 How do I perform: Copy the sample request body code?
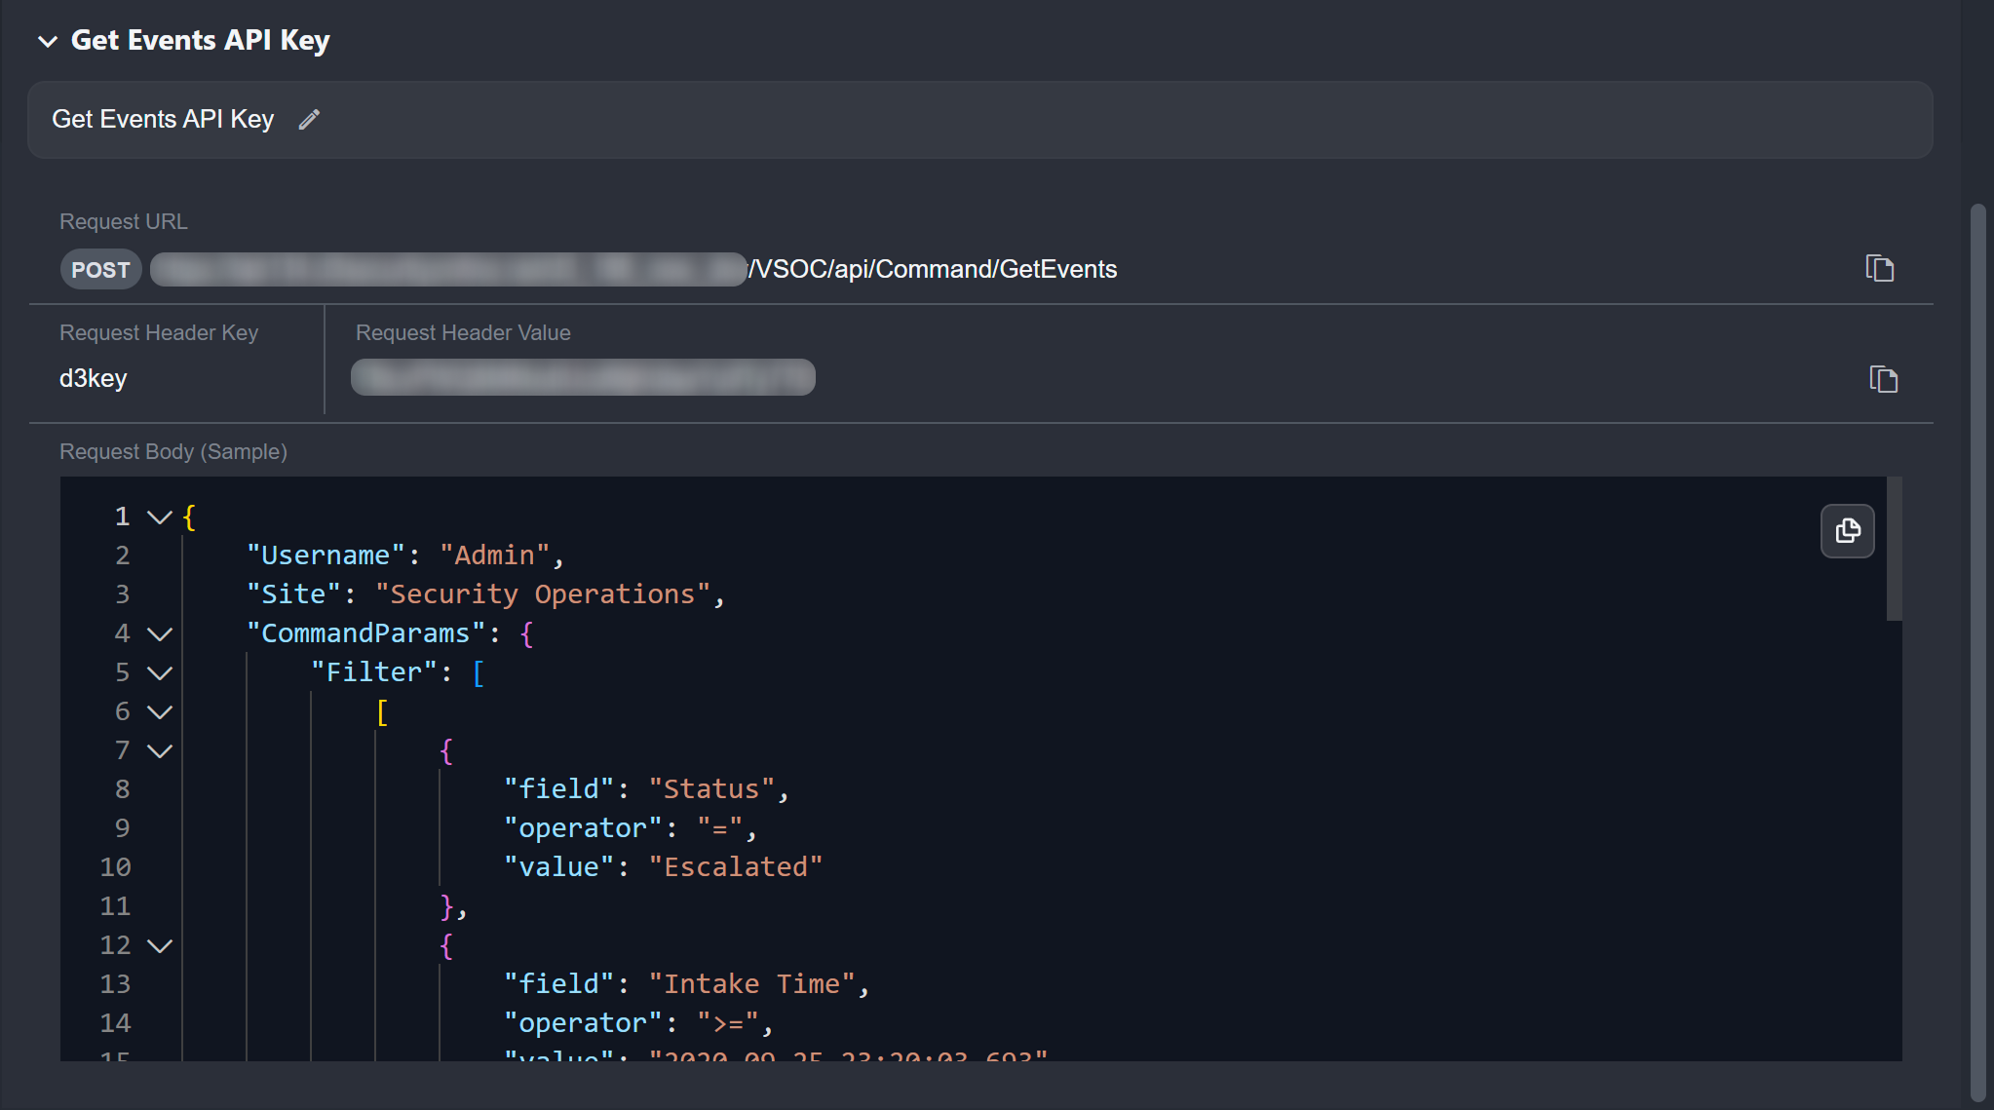click(1847, 531)
